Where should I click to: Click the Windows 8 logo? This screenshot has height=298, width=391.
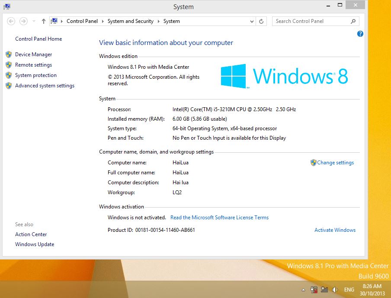point(284,76)
